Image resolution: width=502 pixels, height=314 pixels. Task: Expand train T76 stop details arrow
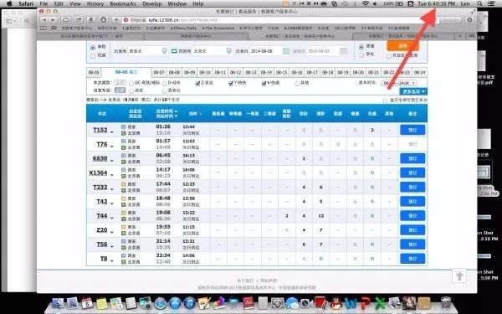point(112,147)
